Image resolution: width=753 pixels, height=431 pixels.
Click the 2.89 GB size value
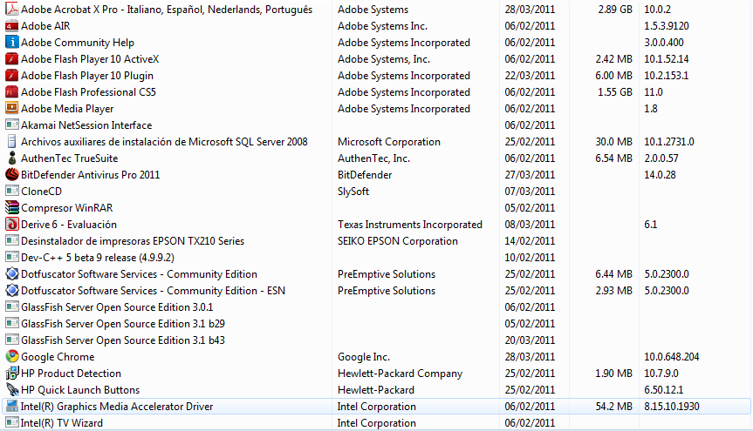tap(615, 10)
